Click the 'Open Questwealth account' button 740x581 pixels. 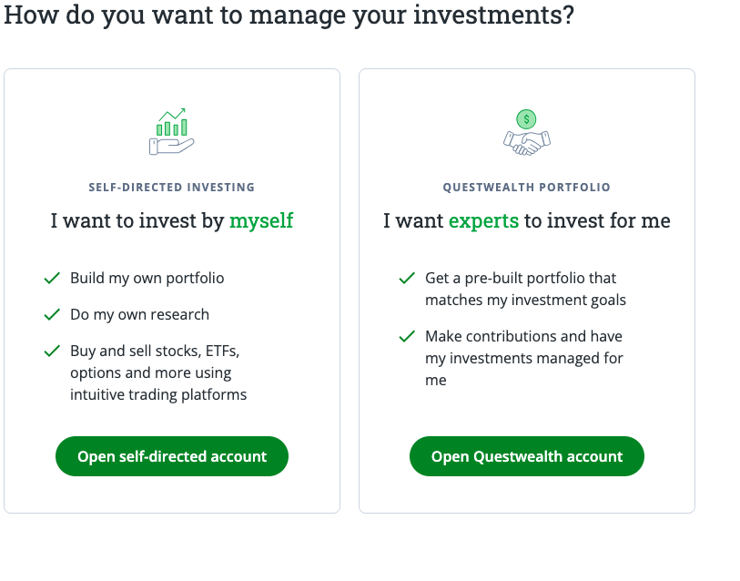click(526, 456)
